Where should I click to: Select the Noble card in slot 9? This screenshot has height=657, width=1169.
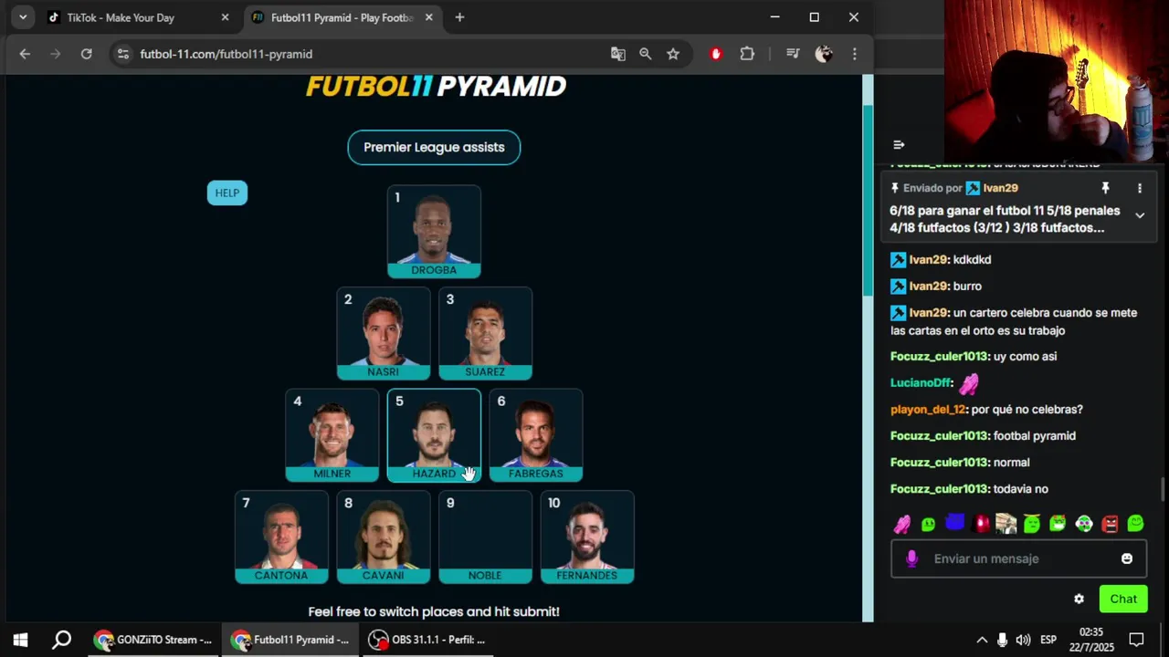485,537
